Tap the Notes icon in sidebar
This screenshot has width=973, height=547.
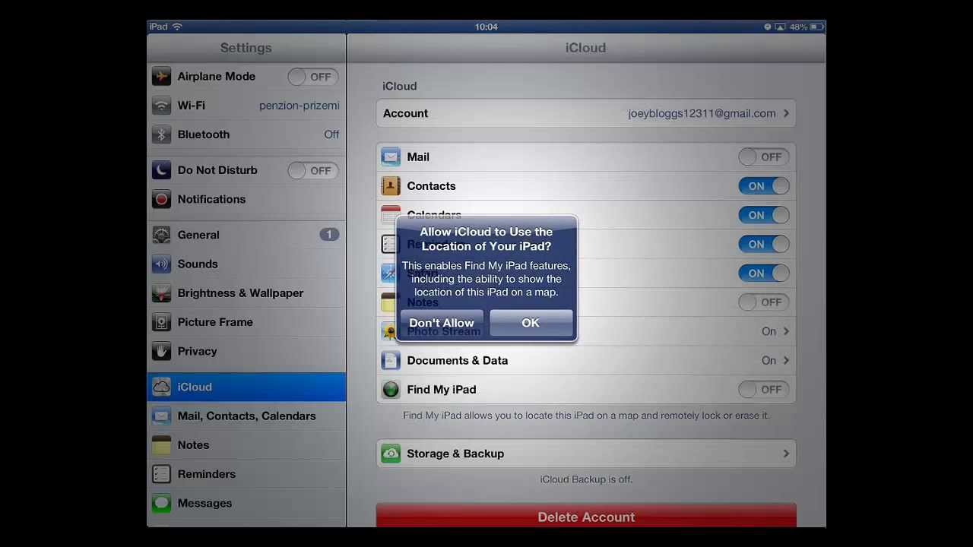click(161, 445)
